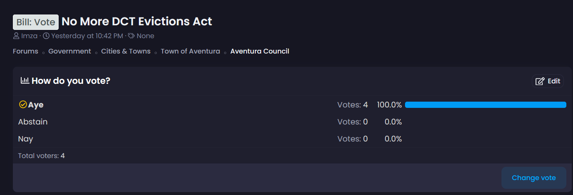This screenshot has height=195, width=573.
Task: Click the Edit pencil icon
Action: click(540, 81)
